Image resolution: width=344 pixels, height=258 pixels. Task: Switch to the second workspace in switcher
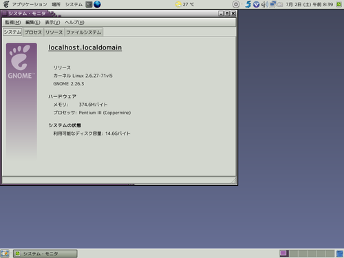pos(293,253)
